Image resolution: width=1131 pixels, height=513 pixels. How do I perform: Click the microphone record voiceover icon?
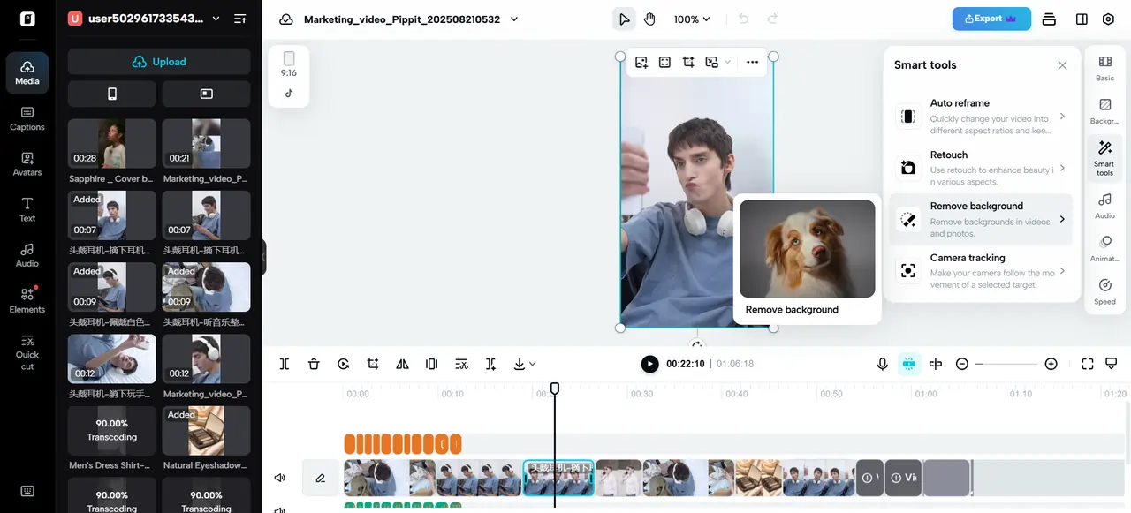point(882,364)
